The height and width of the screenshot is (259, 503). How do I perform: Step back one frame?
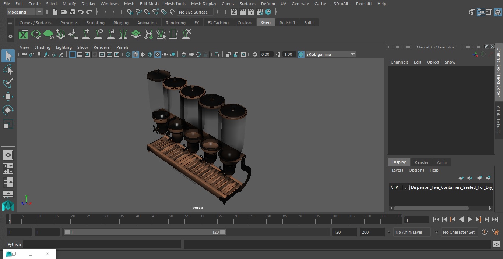pos(444,219)
